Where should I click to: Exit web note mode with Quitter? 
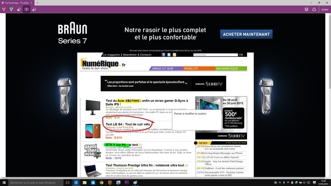(x=325, y=10)
